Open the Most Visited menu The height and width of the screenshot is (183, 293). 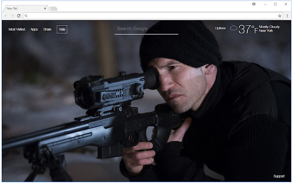[17, 29]
